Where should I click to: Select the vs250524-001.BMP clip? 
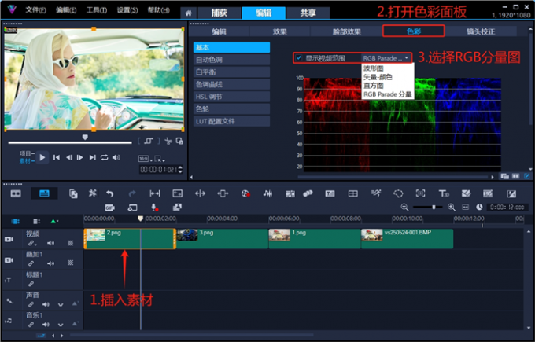coord(407,239)
